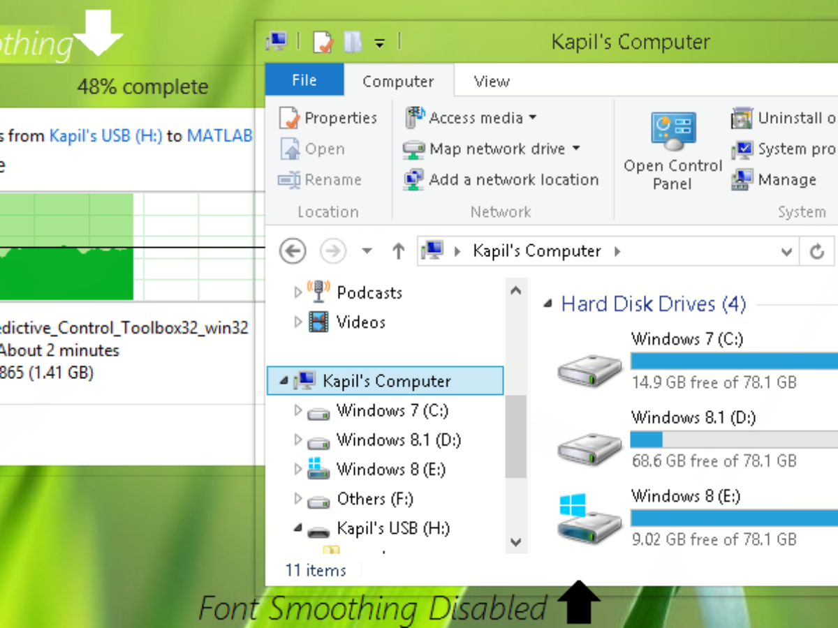Viewport: 838px width, 628px height.
Task: Collapse the Hard Disk Drives group
Action: [547, 304]
